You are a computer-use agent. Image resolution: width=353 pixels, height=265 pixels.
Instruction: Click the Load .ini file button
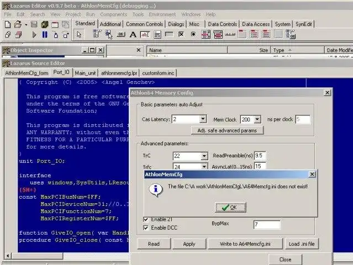click(x=302, y=243)
